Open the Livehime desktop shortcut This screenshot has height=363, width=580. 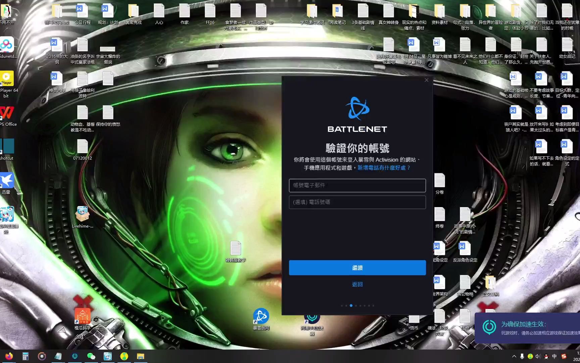(x=83, y=217)
